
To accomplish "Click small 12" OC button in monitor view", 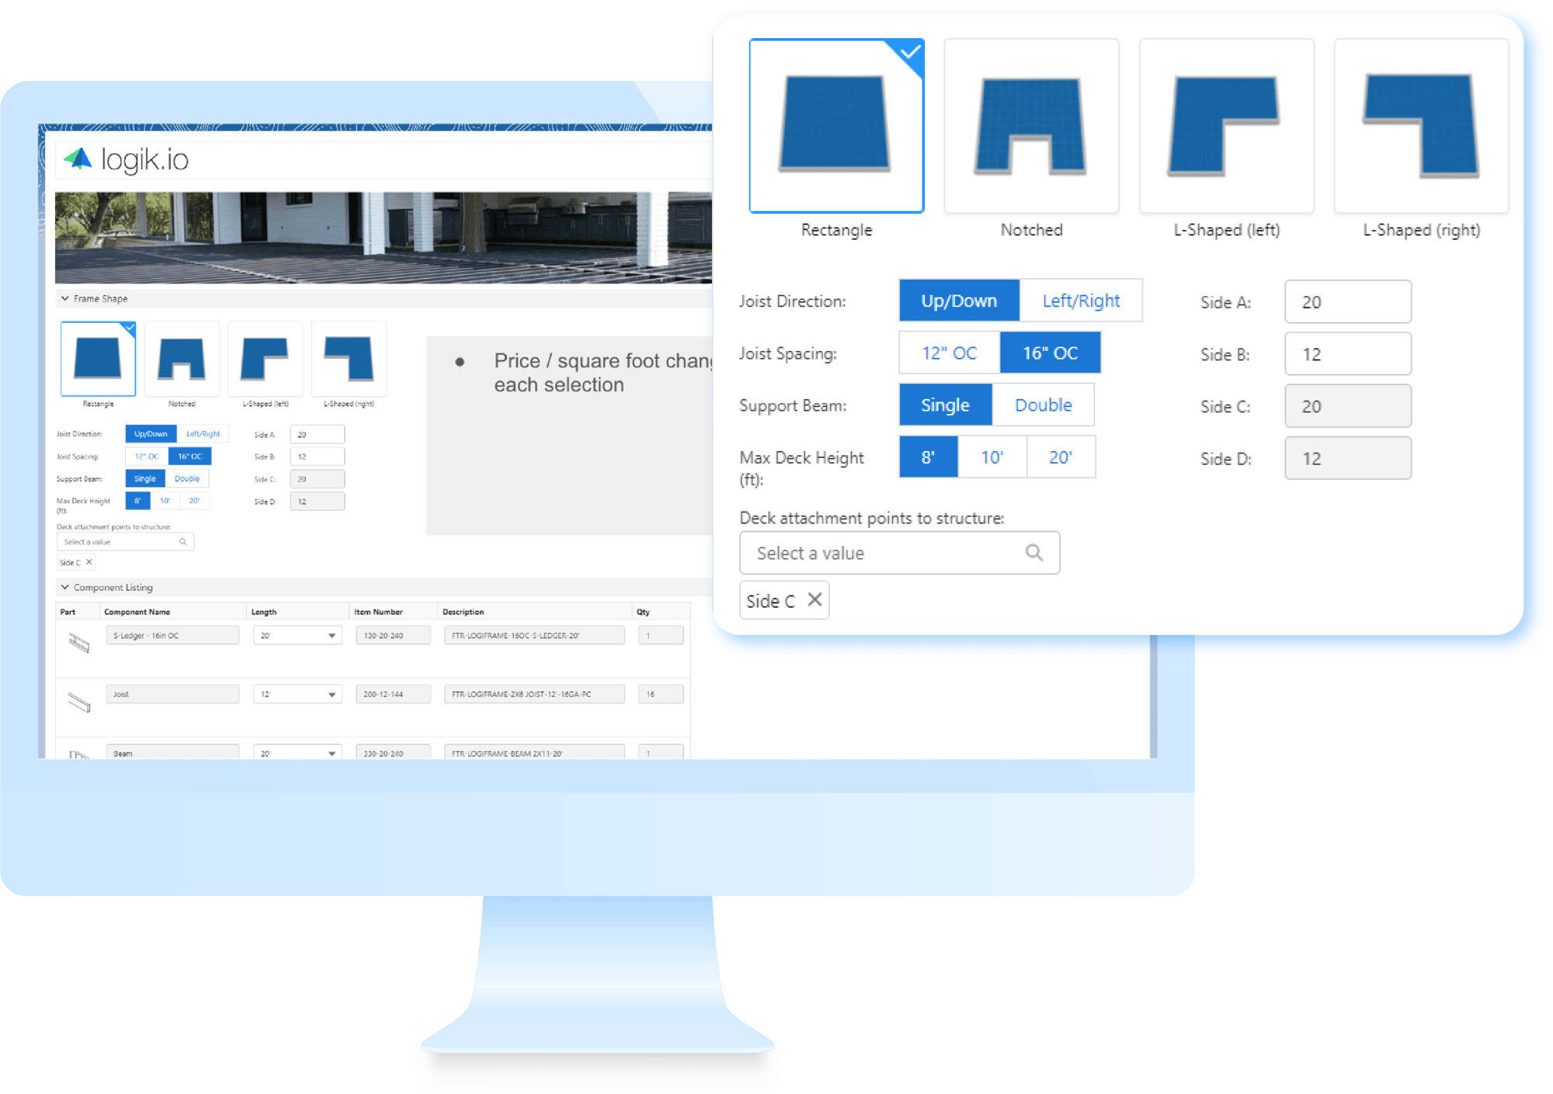I will click(147, 457).
